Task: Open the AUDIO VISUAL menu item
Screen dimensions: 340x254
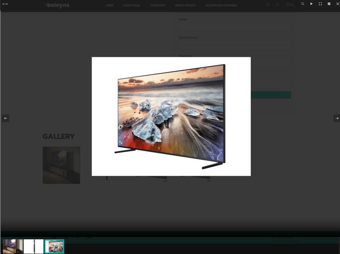Action: tap(131, 5)
